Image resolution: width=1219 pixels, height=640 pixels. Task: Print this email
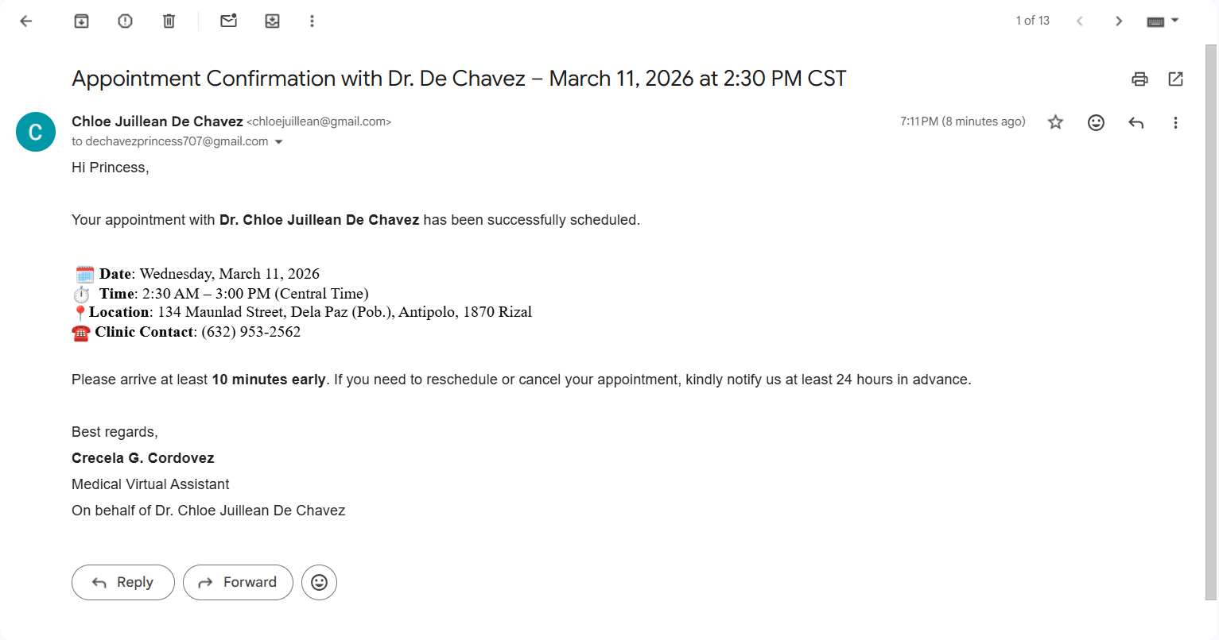[x=1139, y=79]
